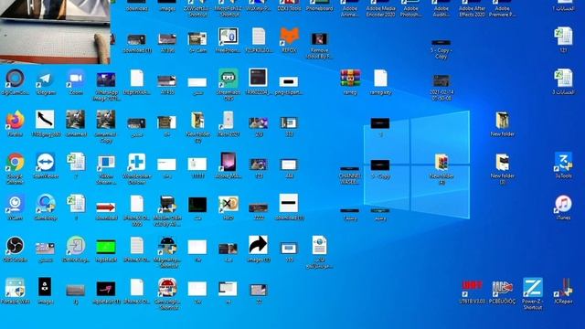Open the black curved arrow image file
This screenshot has height=329, width=585.
point(45,120)
